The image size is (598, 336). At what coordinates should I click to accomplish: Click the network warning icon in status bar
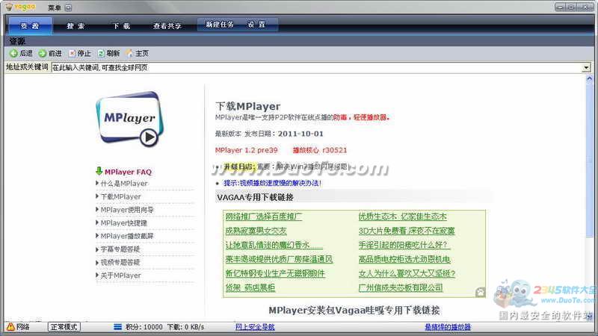tap(10, 326)
